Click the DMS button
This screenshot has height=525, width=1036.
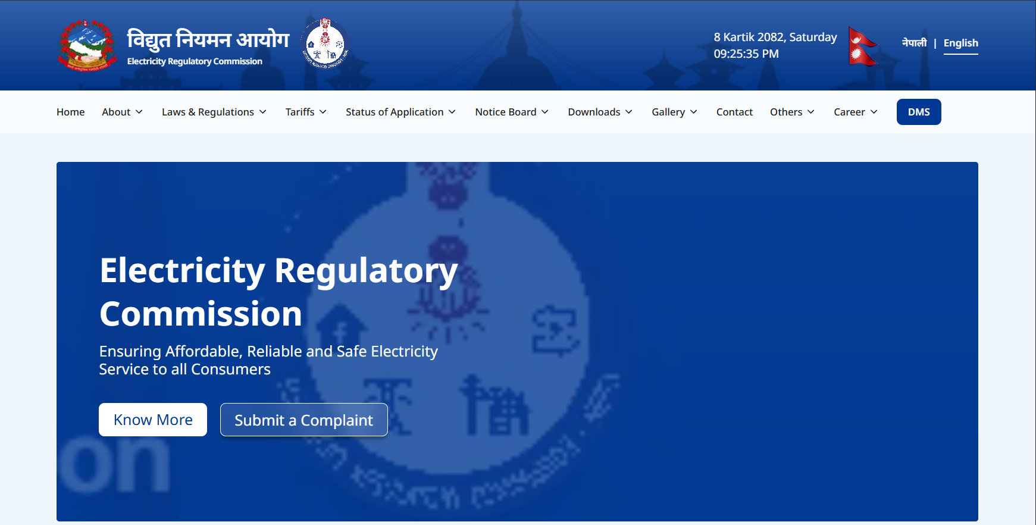(x=918, y=112)
